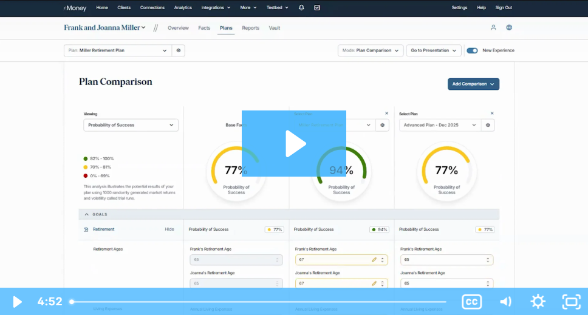
Task: Collapse the Goals section
Action: pyautogui.click(x=86, y=214)
